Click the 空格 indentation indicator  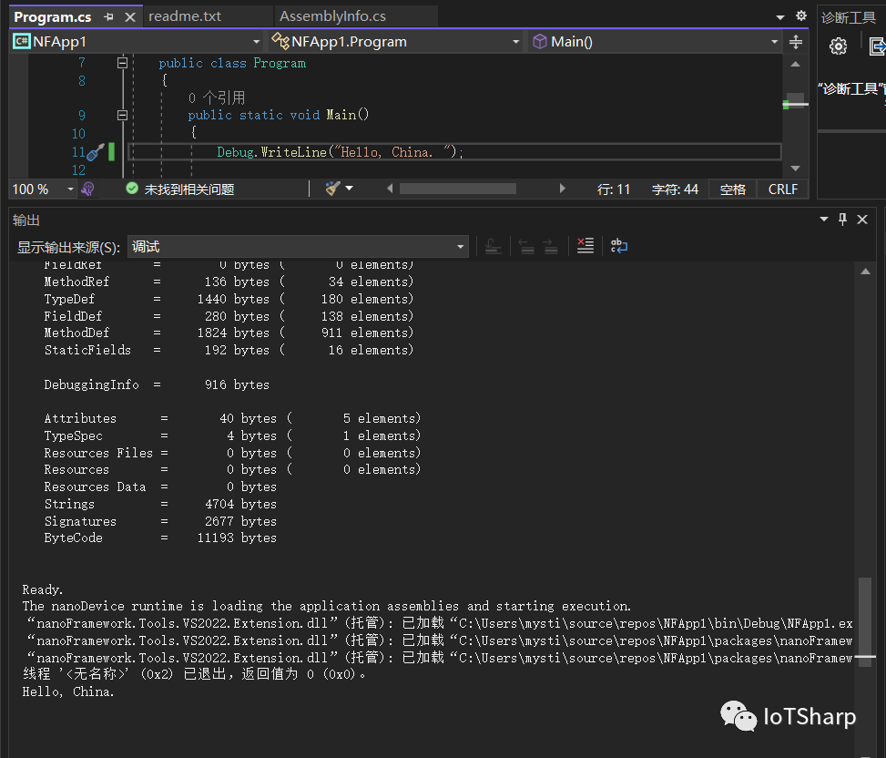pyautogui.click(x=733, y=189)
